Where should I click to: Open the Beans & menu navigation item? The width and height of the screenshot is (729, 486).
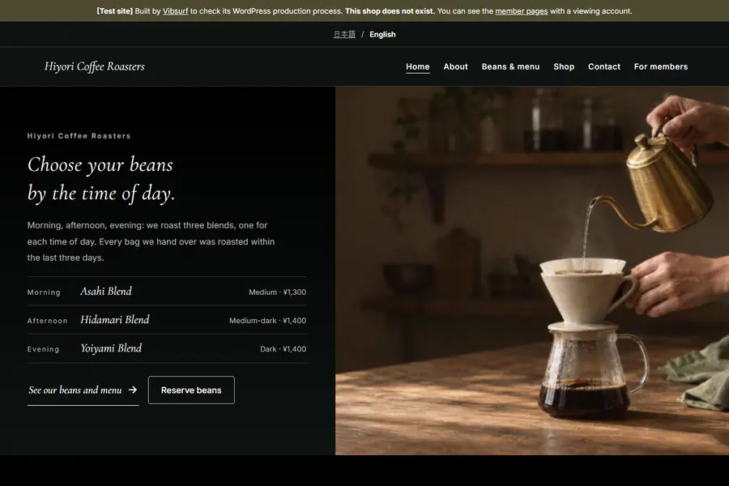point(510,66)
